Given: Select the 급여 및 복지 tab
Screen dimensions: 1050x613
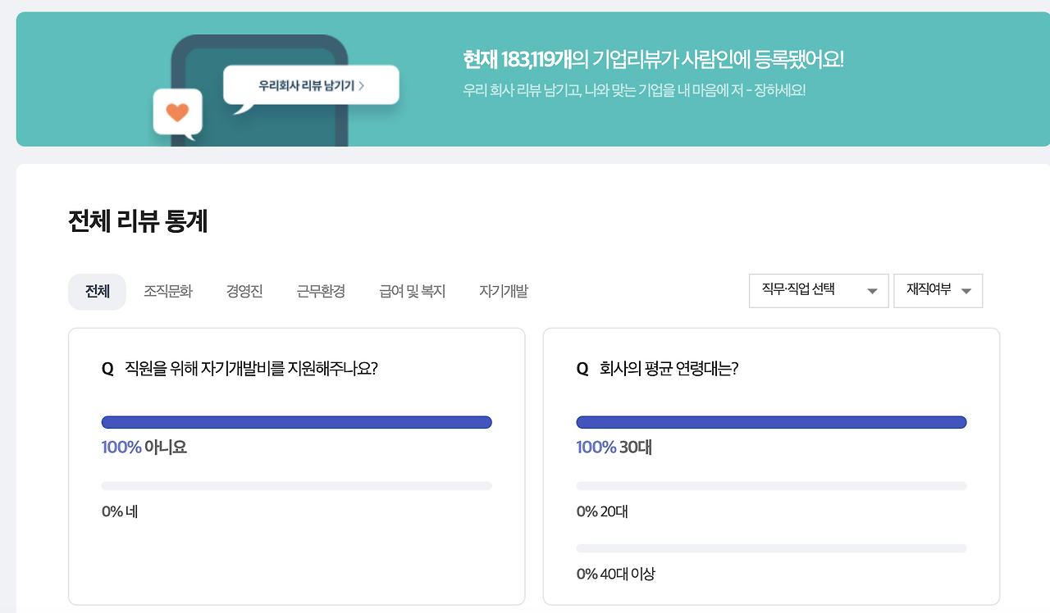Looking at the screenshot, I should (x=412, y=292).
